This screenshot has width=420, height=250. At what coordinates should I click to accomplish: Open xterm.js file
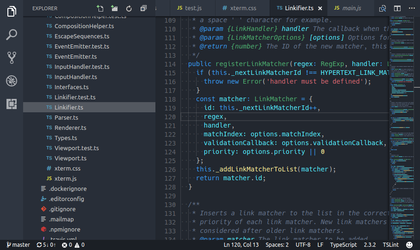(89, 178)
